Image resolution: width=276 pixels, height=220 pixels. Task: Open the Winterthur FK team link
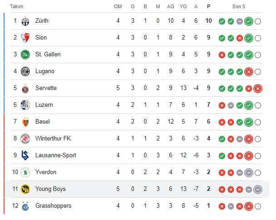pos(53,138)
